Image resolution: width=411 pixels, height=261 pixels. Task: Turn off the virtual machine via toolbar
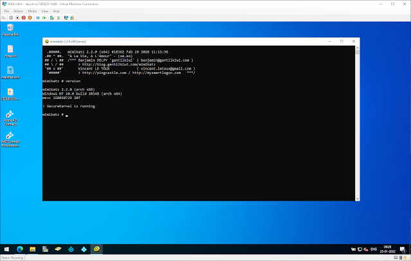point(17,18)
